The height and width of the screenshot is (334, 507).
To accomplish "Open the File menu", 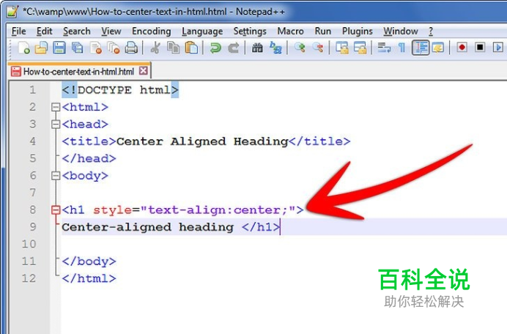I will point(18,31).
